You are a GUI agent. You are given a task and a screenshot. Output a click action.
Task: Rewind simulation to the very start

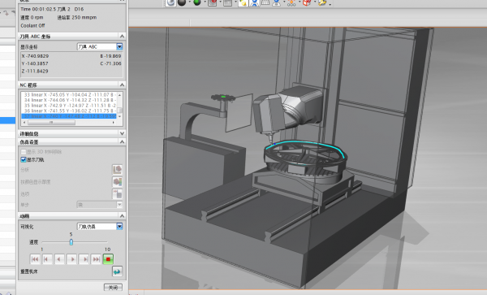35,258
